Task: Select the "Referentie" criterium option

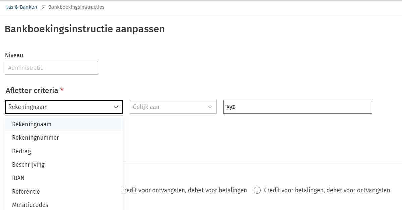Action: [25, 191]
